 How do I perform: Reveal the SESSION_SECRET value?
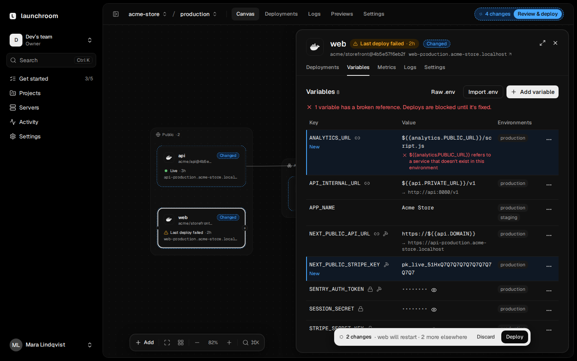(434, 310)
